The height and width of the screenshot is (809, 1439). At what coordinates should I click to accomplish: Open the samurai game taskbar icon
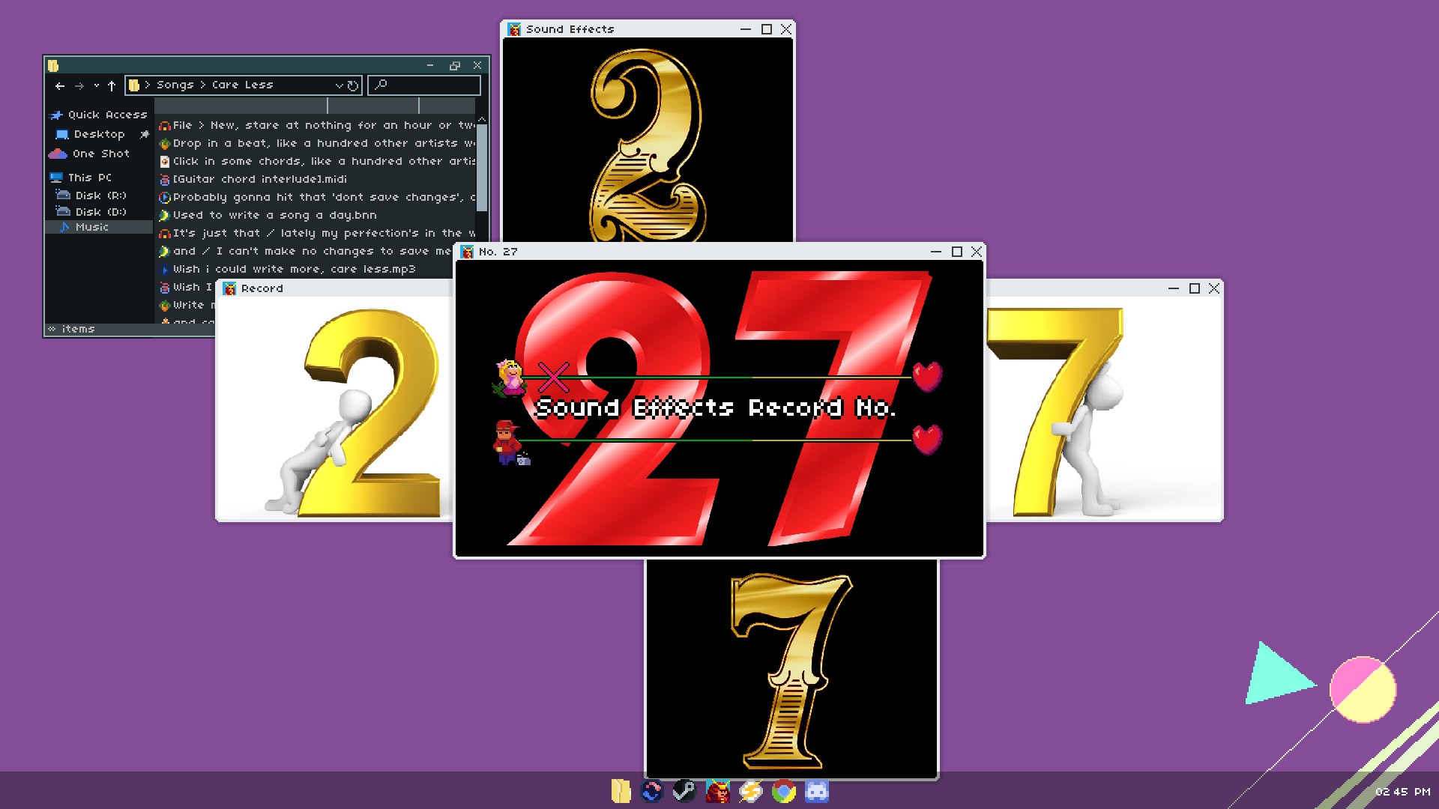point(717,791)
